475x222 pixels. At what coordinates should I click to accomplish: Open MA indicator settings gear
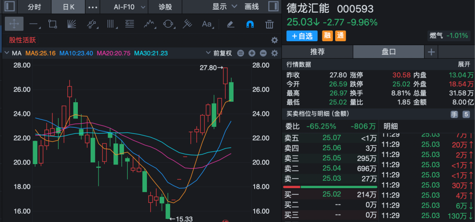(274, 54)
